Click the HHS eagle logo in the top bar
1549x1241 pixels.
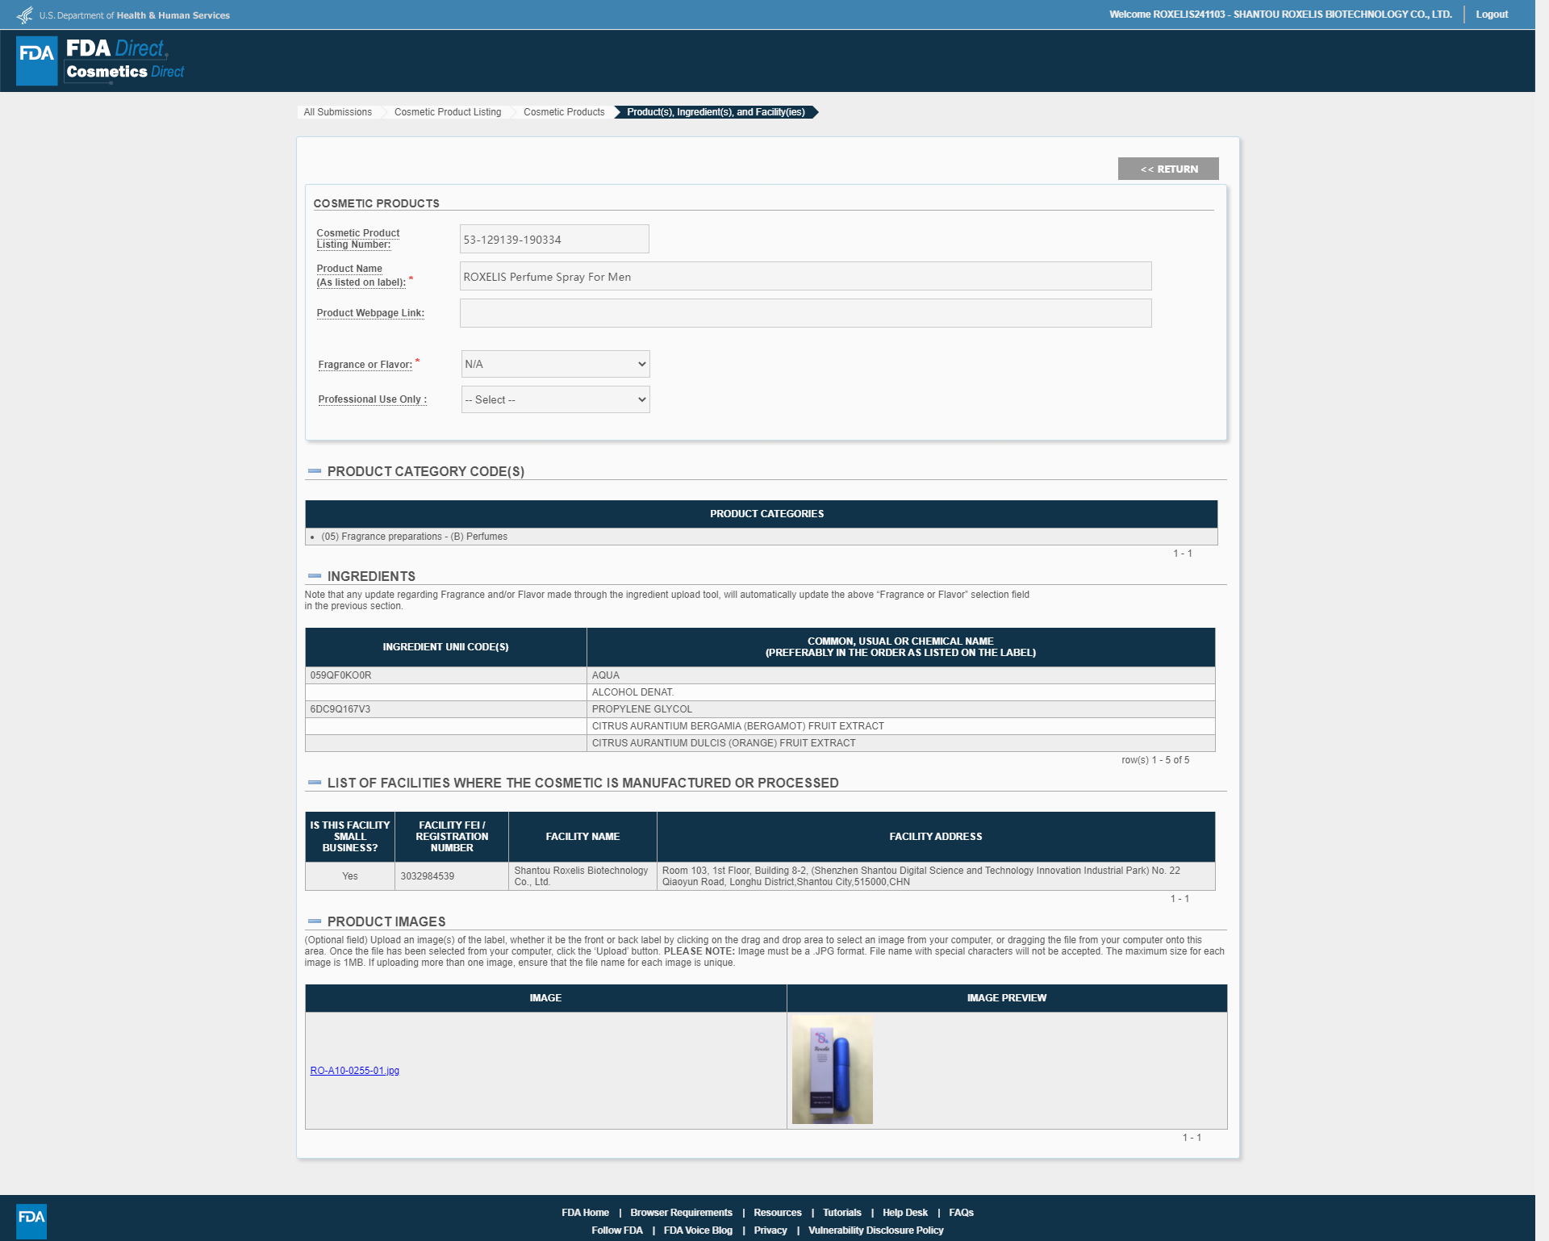click(x=25, y=15)
